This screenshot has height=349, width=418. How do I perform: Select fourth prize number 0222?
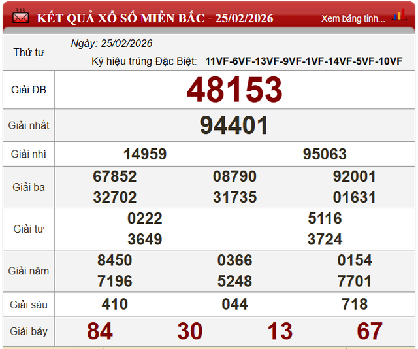(145, 218)
